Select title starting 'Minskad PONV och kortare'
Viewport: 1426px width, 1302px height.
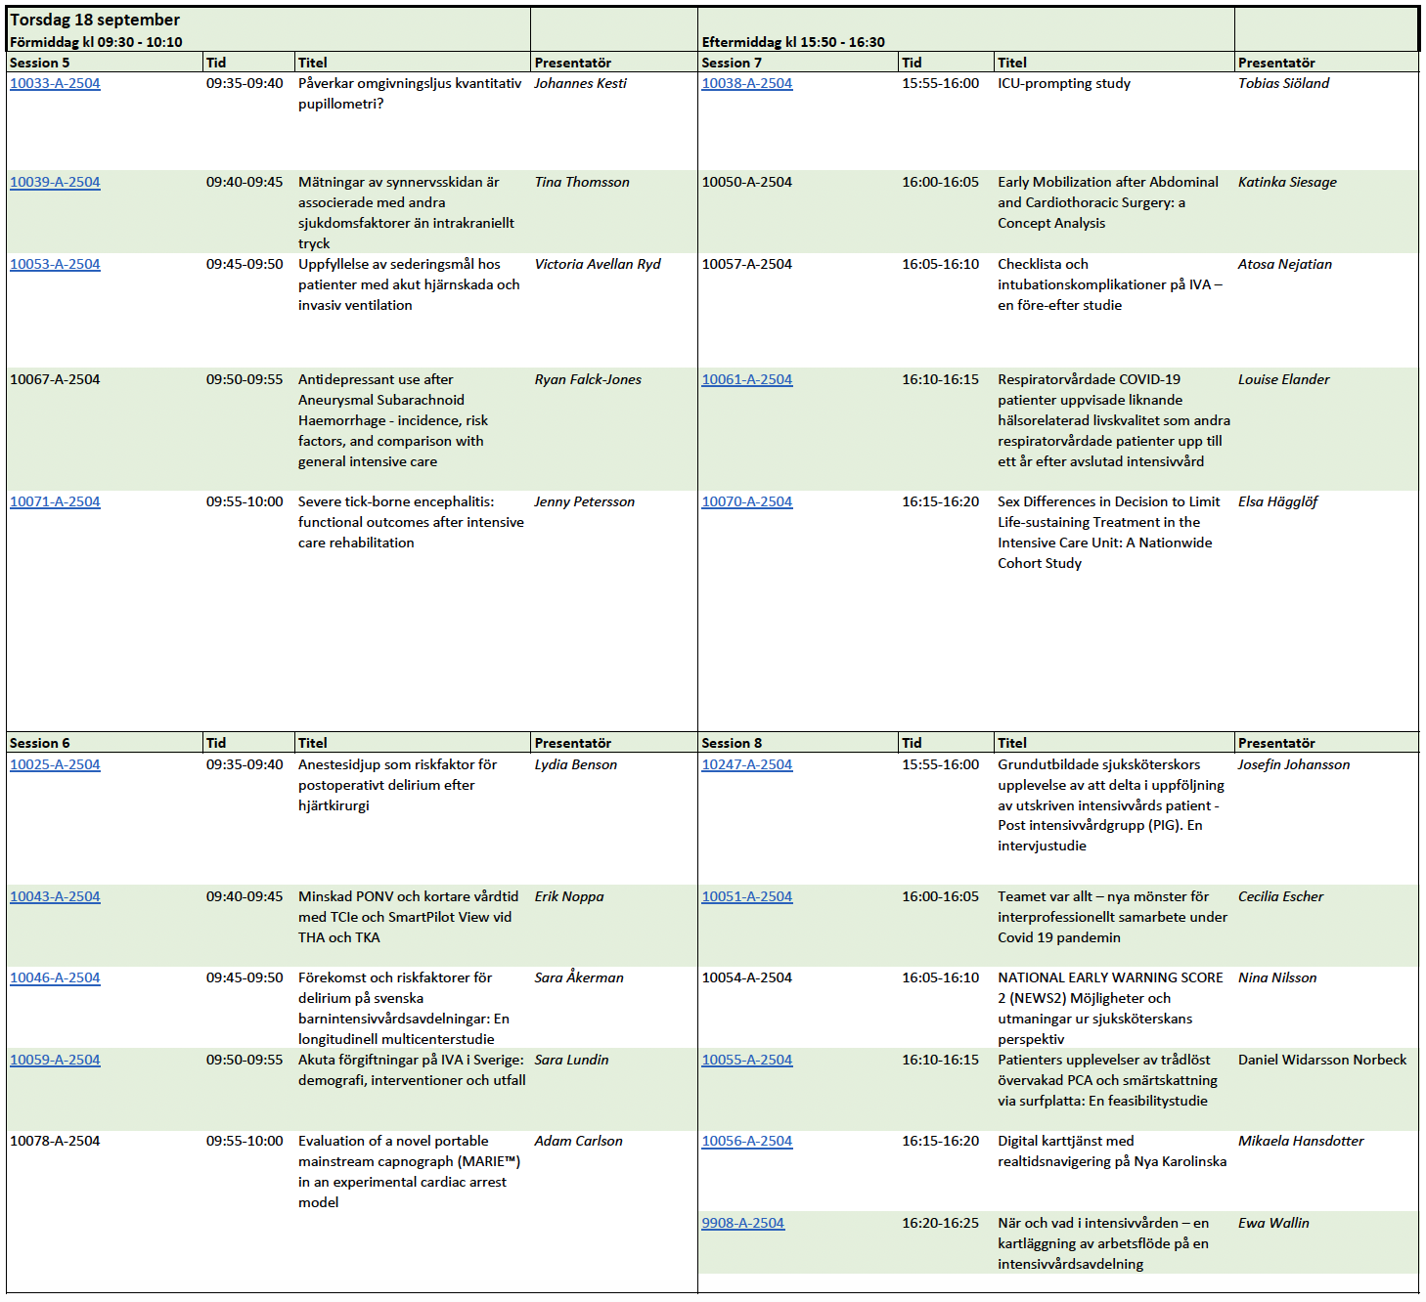pos(409,917)
